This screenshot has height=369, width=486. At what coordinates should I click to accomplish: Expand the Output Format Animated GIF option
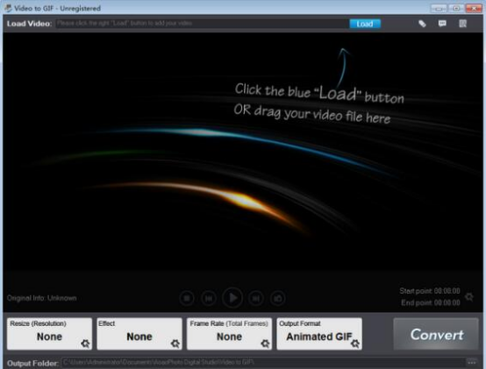click(x=319, y=334)
